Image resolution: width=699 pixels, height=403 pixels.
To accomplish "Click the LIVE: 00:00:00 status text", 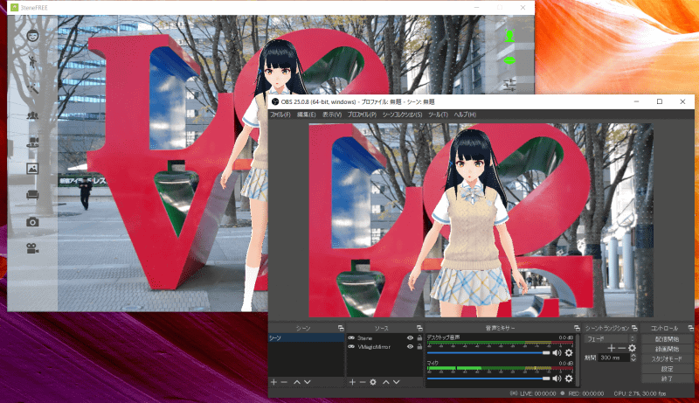I will click(537, 393).
